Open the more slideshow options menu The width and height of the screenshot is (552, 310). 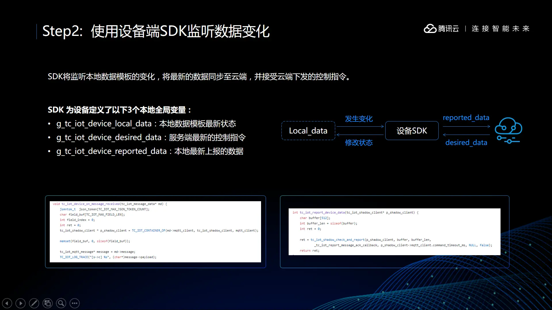point(74,303)
